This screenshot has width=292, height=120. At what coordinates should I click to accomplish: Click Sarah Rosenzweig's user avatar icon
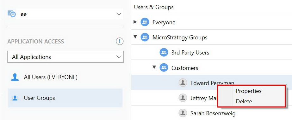click(x=183, y=113)
